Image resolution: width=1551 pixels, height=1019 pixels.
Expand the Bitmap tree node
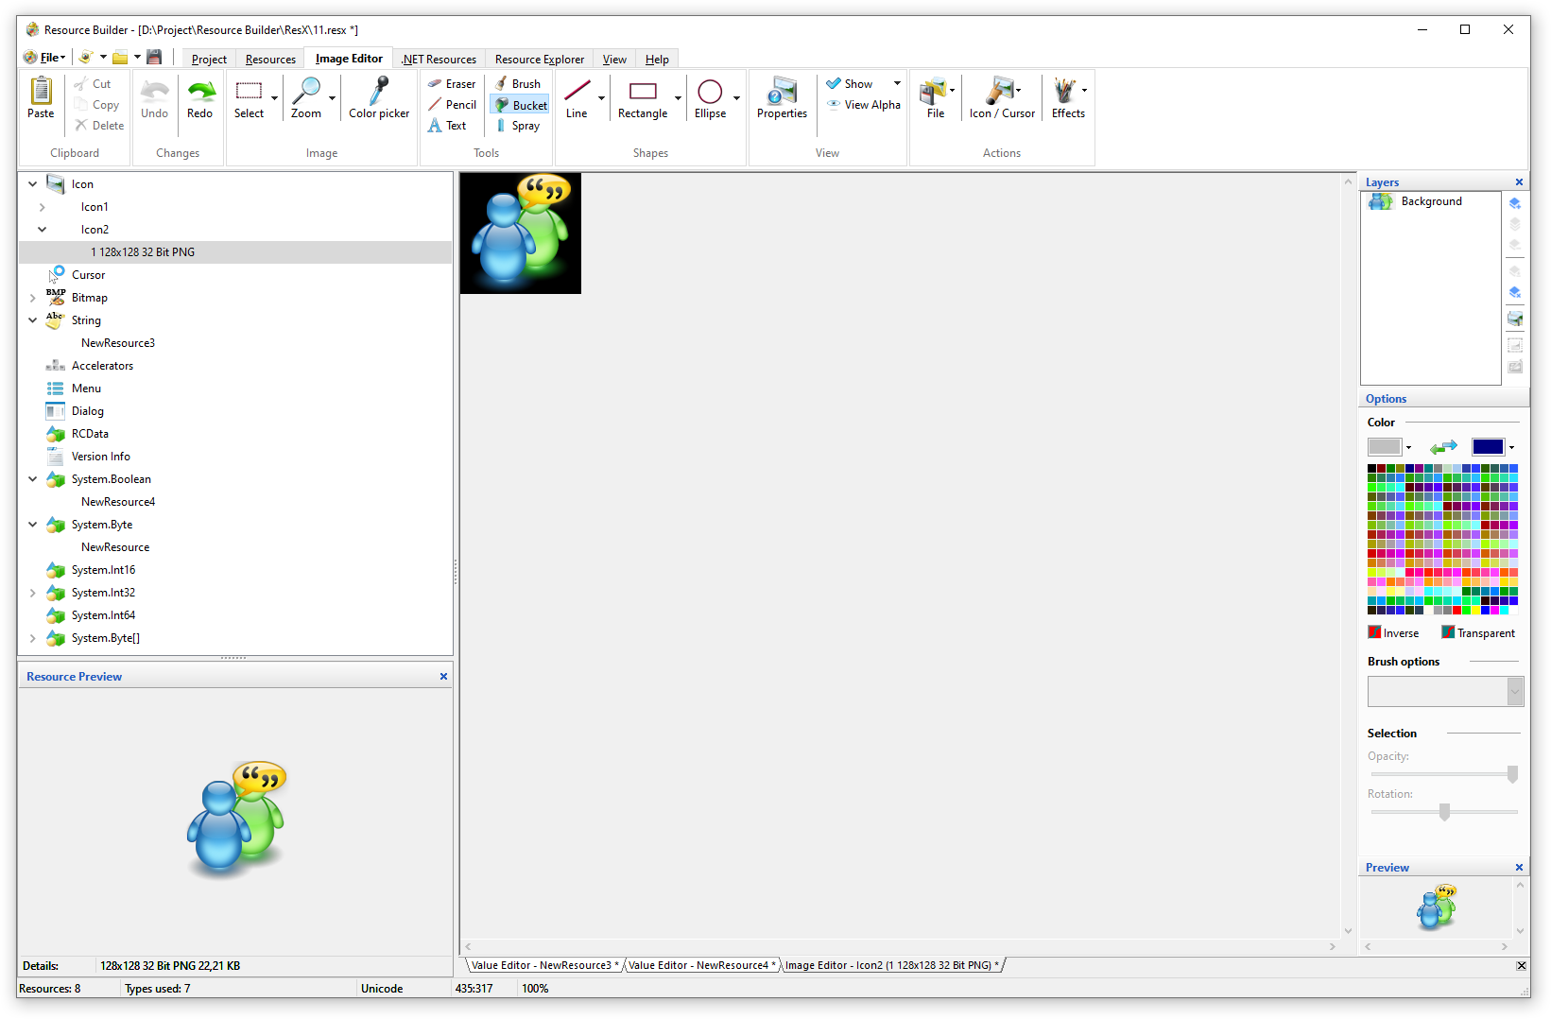pyautogui.click(x=32, y=298)
